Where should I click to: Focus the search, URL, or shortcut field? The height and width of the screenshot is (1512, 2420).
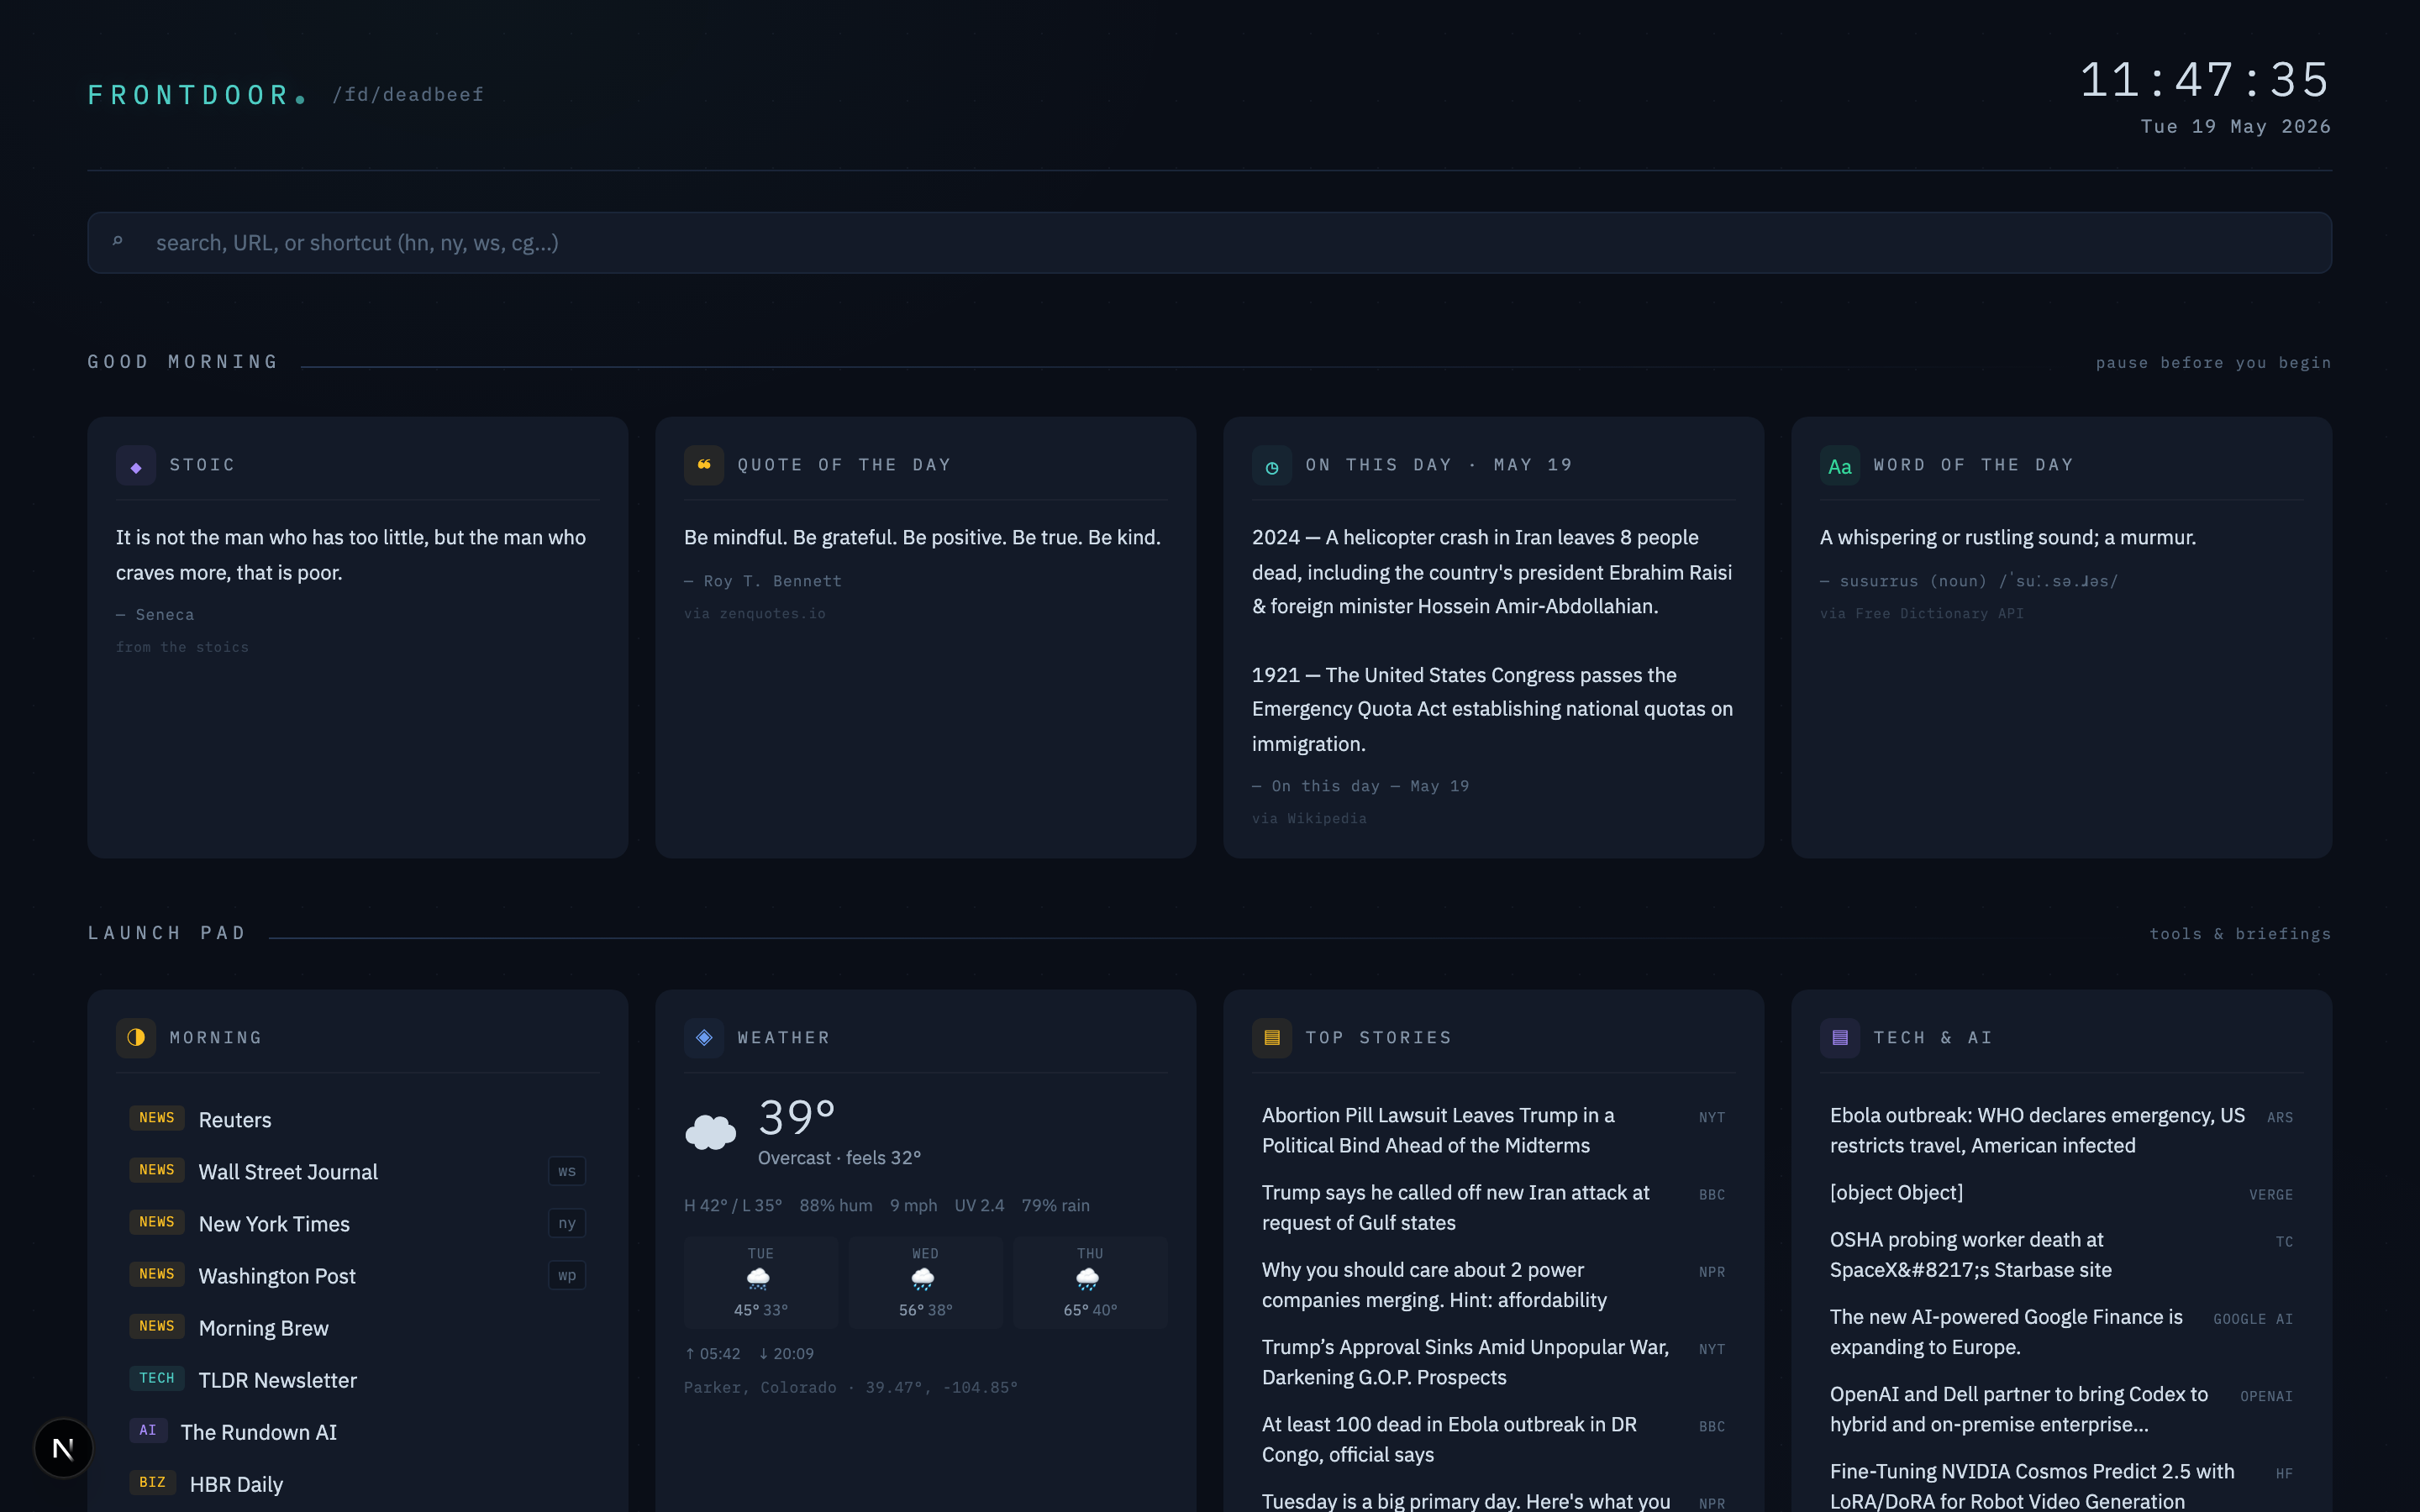click(1210, 243)
